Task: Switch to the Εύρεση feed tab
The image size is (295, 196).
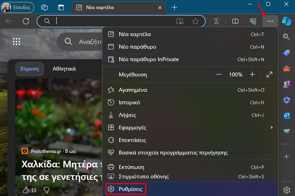Action: (x=29, y=69)
